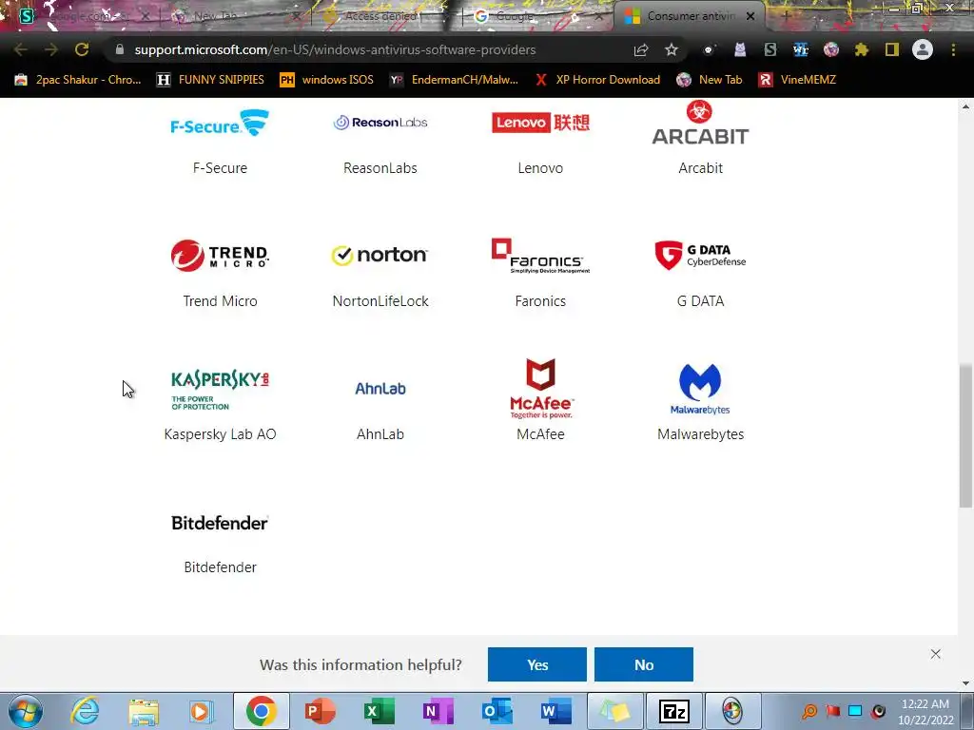Click the scrollbar down arrow
Screen dimensions: 974x730
pos(965,683)
